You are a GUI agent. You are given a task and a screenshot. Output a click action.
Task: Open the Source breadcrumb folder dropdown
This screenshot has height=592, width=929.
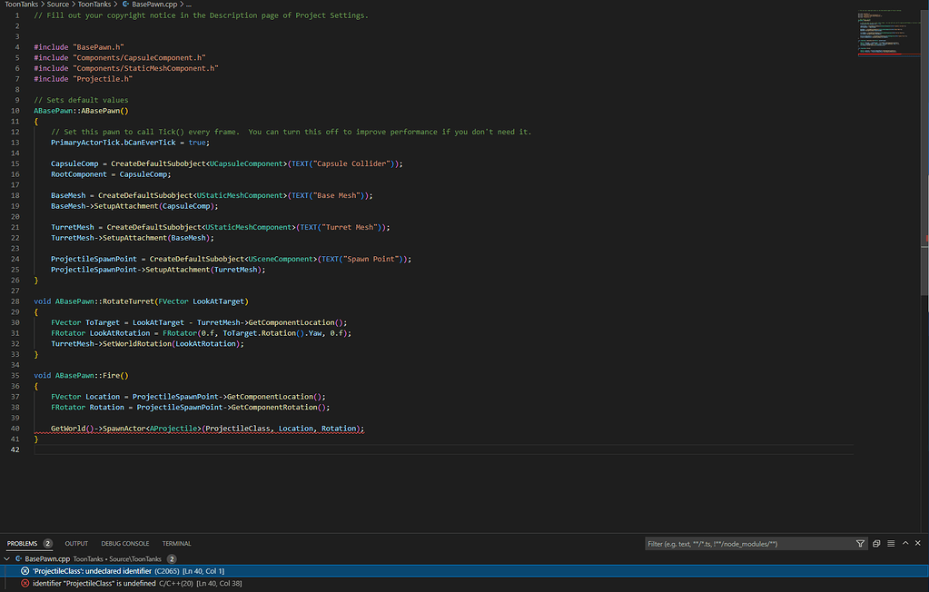point(57,5)
